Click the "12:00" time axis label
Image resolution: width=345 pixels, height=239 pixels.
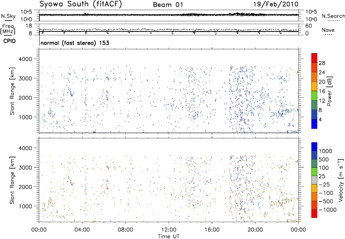(169, 230)
